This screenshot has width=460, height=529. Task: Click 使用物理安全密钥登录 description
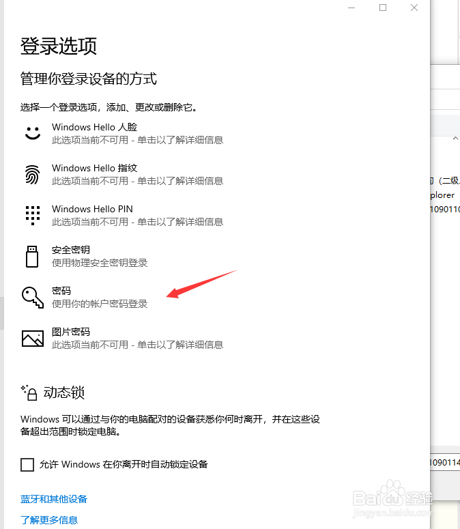[x=100, y=263]
